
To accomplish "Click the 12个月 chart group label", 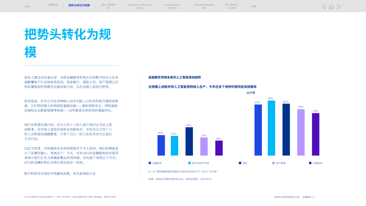I will (251, 93).
